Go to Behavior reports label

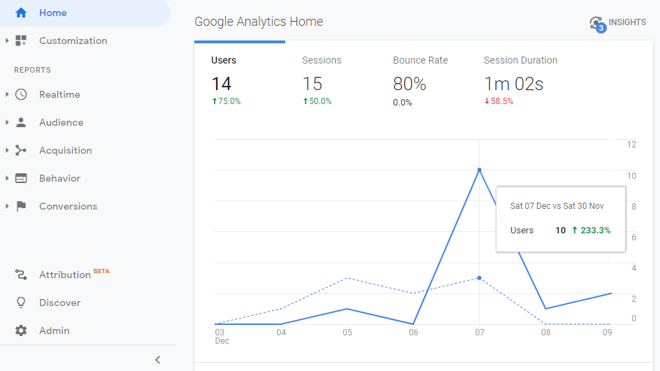click(59, 178)
